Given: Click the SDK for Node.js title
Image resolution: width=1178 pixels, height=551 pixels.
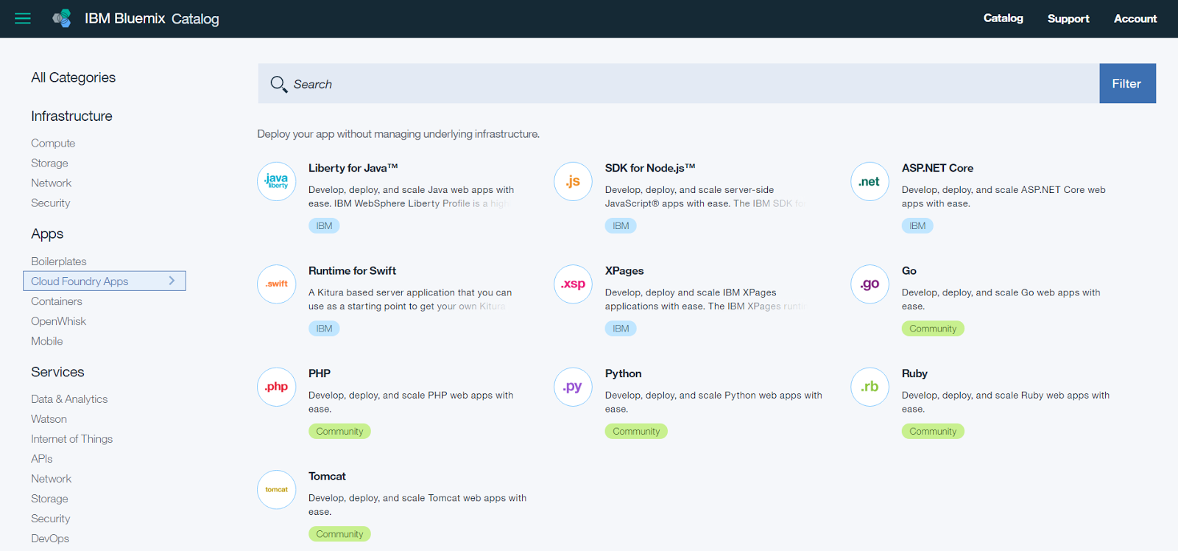Looking at the screenshot, I should point(650,168).
